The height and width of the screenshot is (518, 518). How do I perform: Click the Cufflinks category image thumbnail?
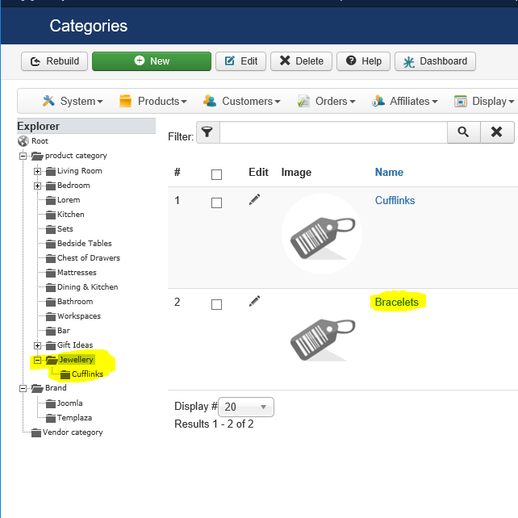(x=322, y=234)
